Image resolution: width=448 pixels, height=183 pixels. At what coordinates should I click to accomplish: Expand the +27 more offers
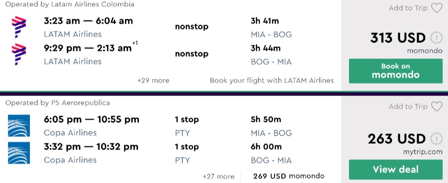click(218, 176)
